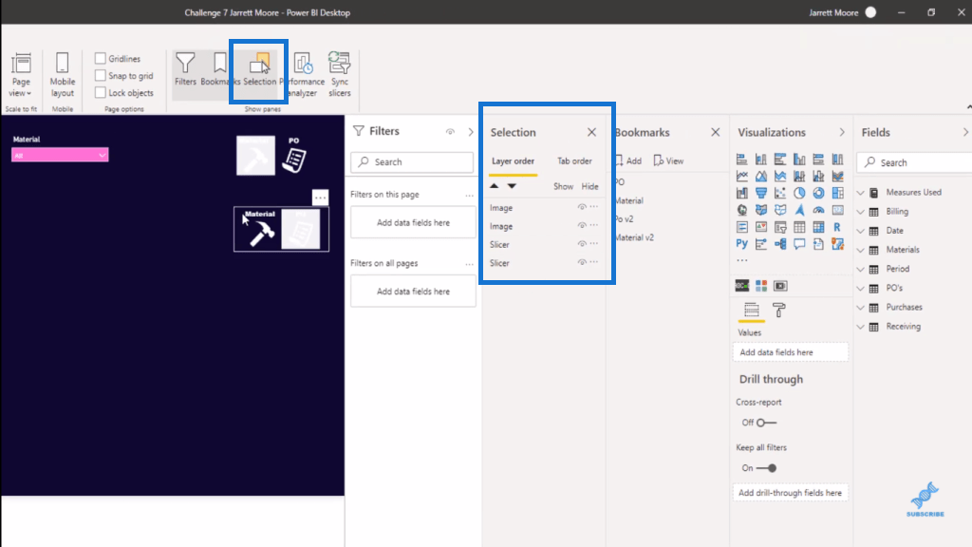The width and height of the screenshot is (972, 547).
Task: Choose the Slicer visual icon
Action: click(780, 227)
